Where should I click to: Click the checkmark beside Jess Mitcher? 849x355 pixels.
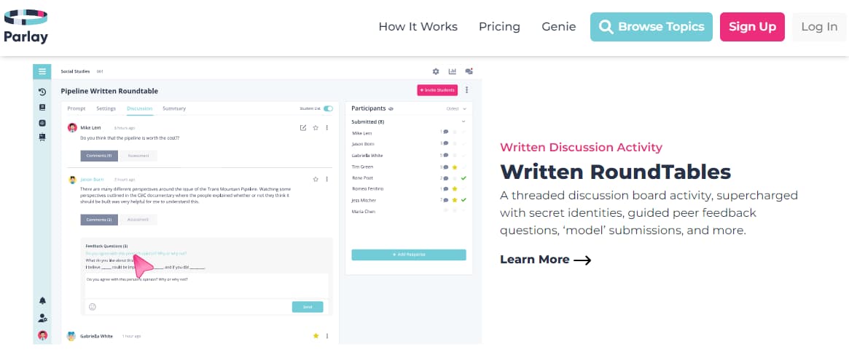(x=464, y=200)
